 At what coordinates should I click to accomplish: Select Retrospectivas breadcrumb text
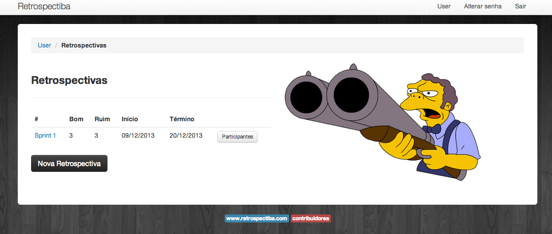(x=84, y=45)
